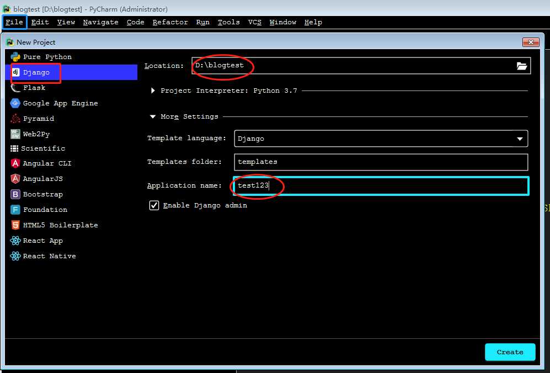The height and width of the screenshot is (373, 550).
Task: Expand Project Interpreter Python 3.7 section
Action: pyautogui.click(x=153, y=90)
